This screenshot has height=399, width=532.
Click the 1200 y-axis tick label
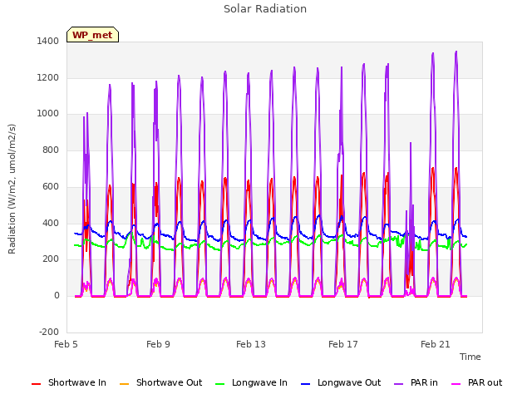(48, 77)
